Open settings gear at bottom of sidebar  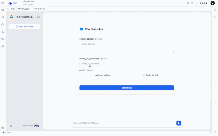[x=3, y=128]
